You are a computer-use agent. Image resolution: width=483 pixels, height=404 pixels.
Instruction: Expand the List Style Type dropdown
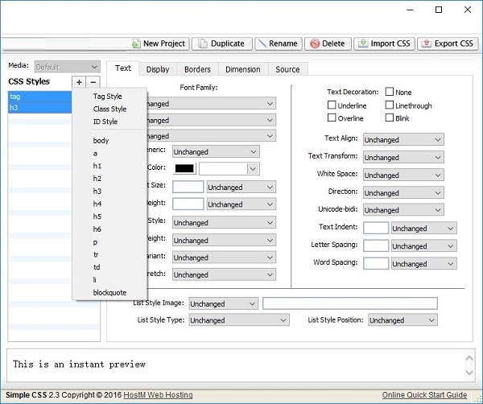[x=239, y=320]
